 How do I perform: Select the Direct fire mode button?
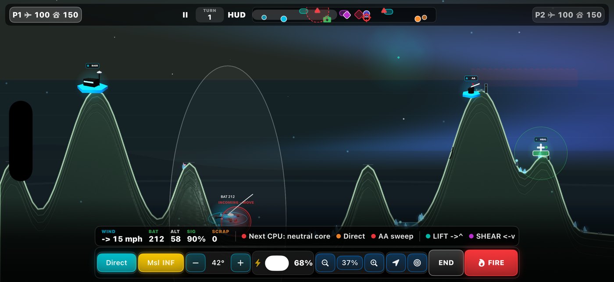click(x=117, y=263)
